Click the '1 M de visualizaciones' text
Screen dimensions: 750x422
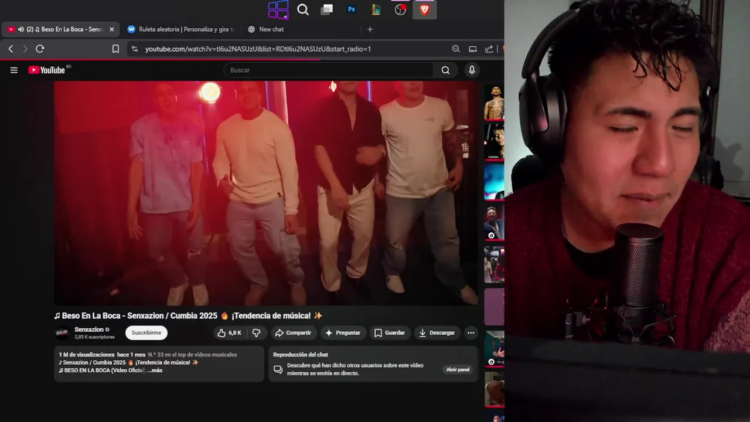click(x=87, y=355)
